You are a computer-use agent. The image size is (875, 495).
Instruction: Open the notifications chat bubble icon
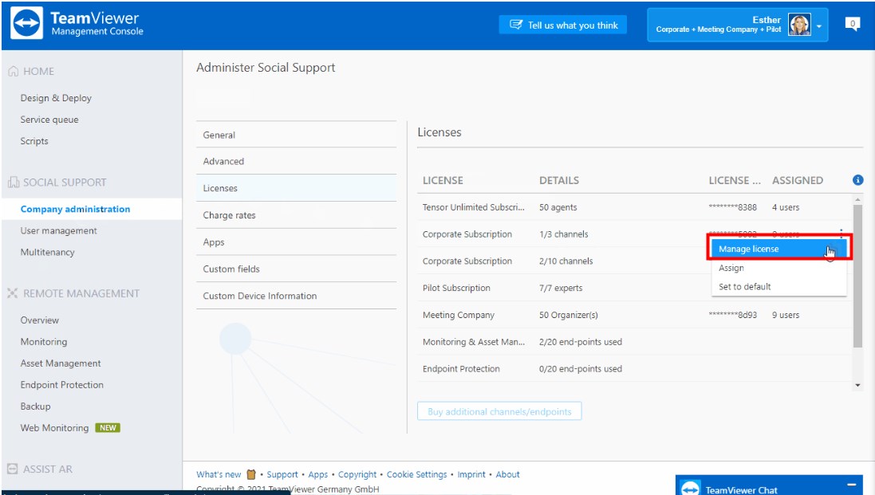(x=852, y=25)
